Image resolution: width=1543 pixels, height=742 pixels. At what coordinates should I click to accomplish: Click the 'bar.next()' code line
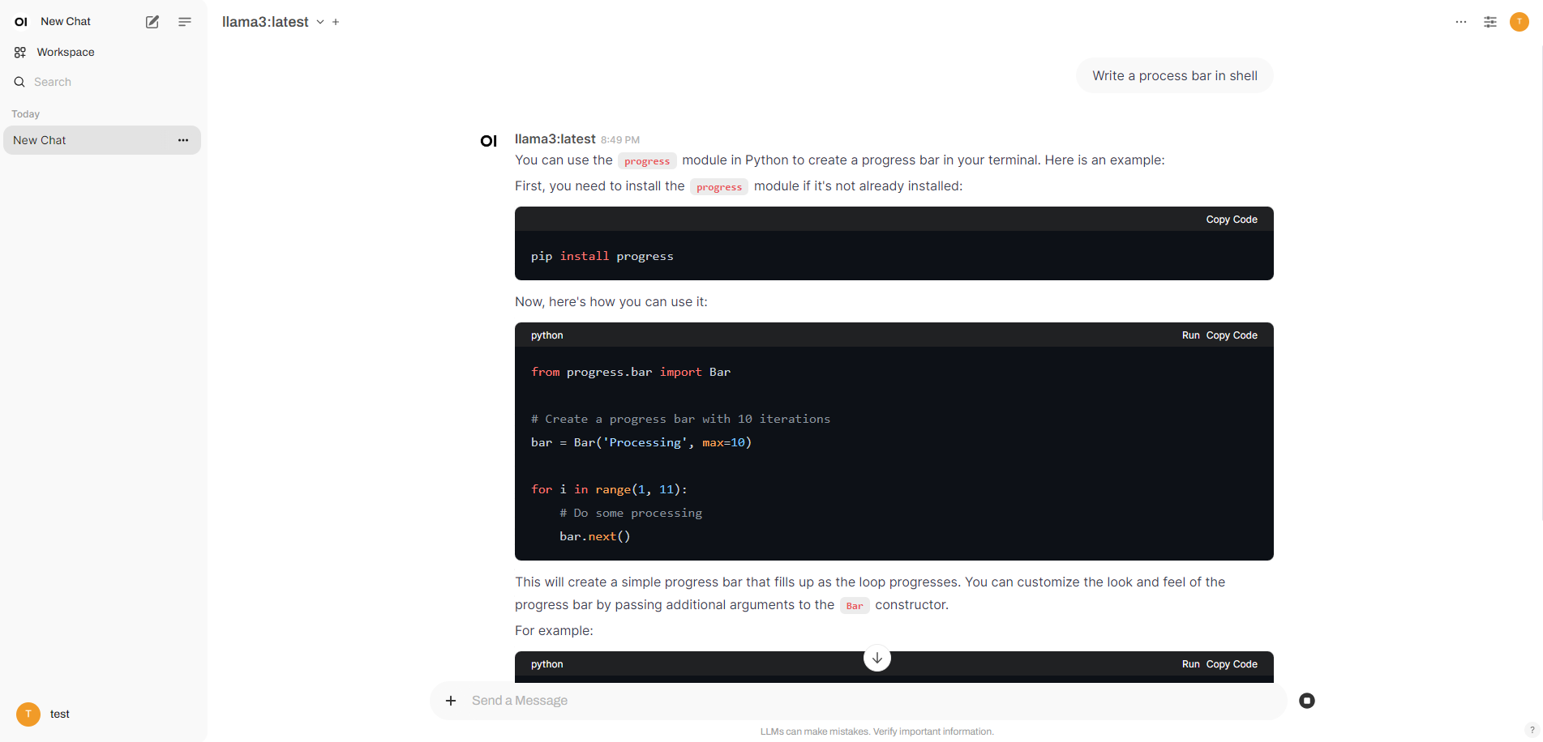[595, 536]
